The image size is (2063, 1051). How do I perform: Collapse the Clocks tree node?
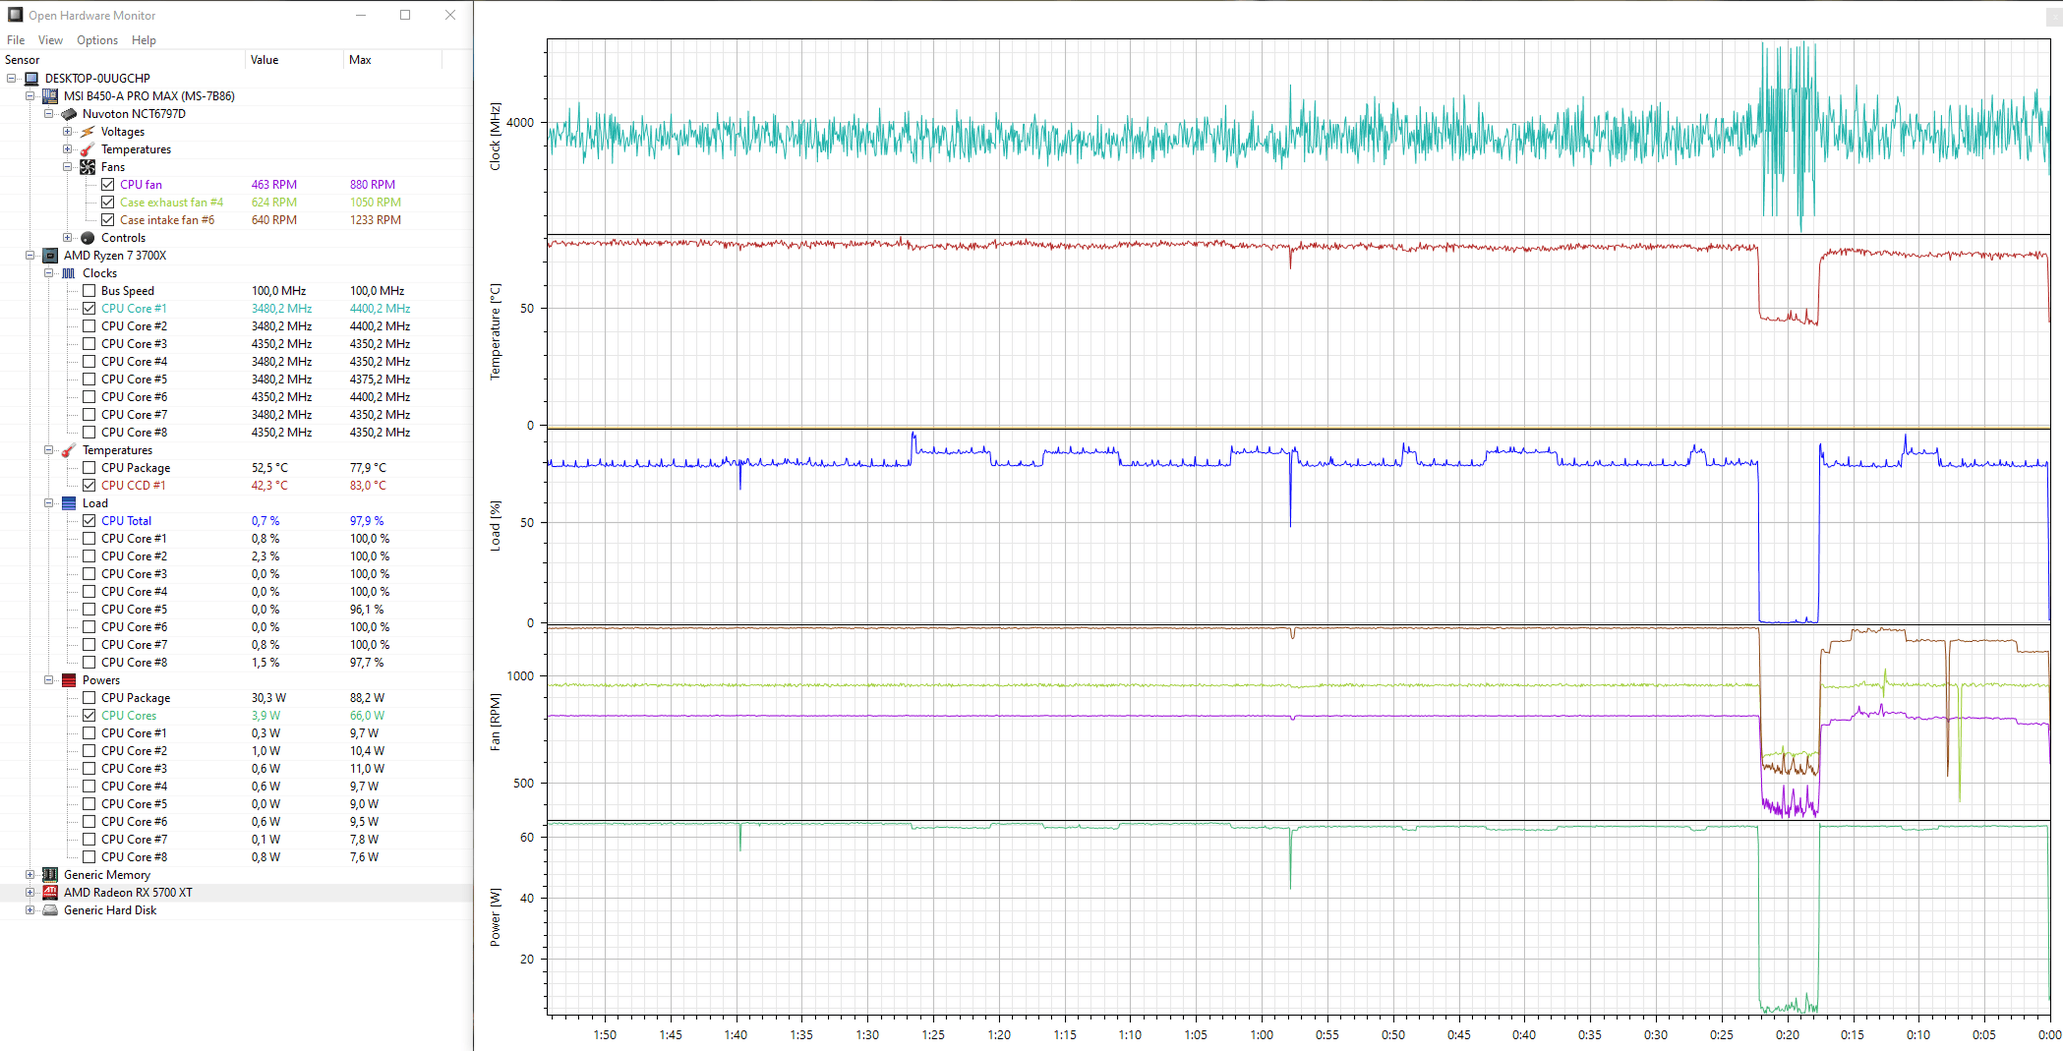point(48,273)
